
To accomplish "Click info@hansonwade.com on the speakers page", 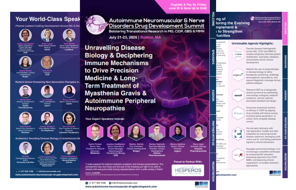I will pos(49,171).
